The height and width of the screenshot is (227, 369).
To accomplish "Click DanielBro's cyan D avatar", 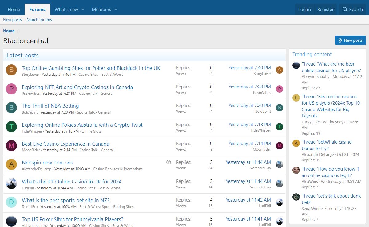I will pos(11,202).
